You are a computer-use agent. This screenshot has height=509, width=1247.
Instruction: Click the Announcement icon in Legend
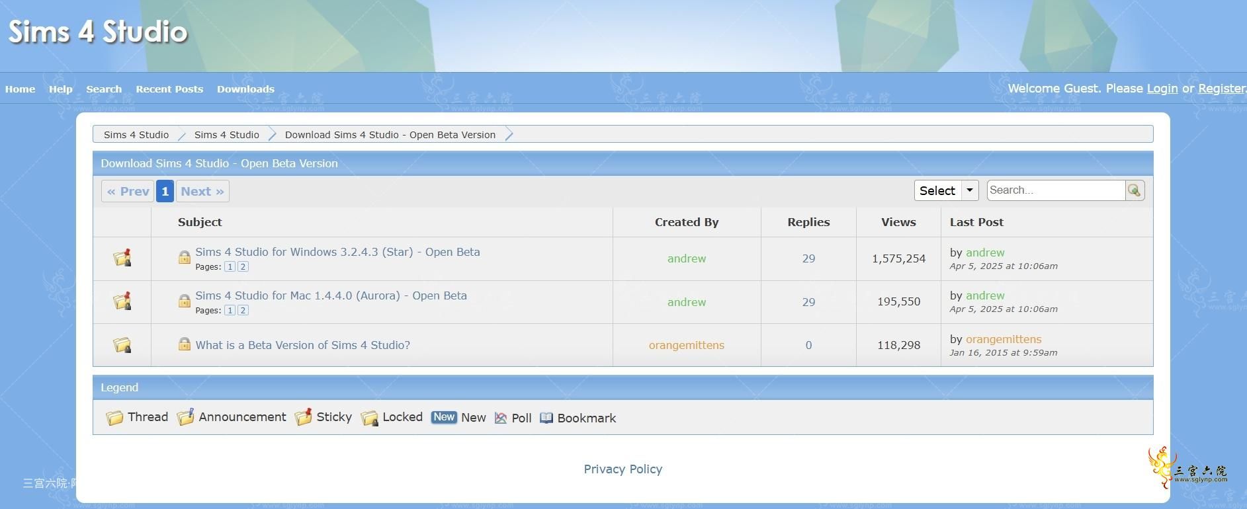pos(186,417)
